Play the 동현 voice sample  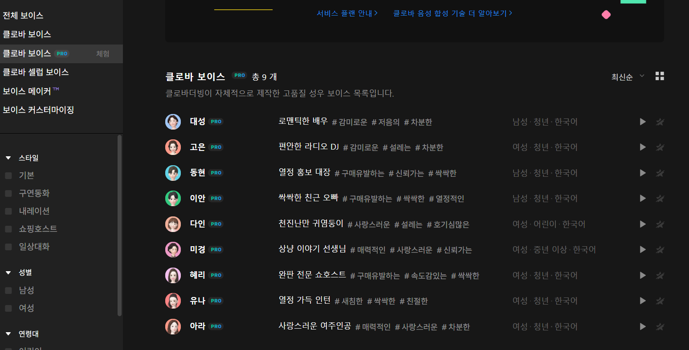point(643,173)
